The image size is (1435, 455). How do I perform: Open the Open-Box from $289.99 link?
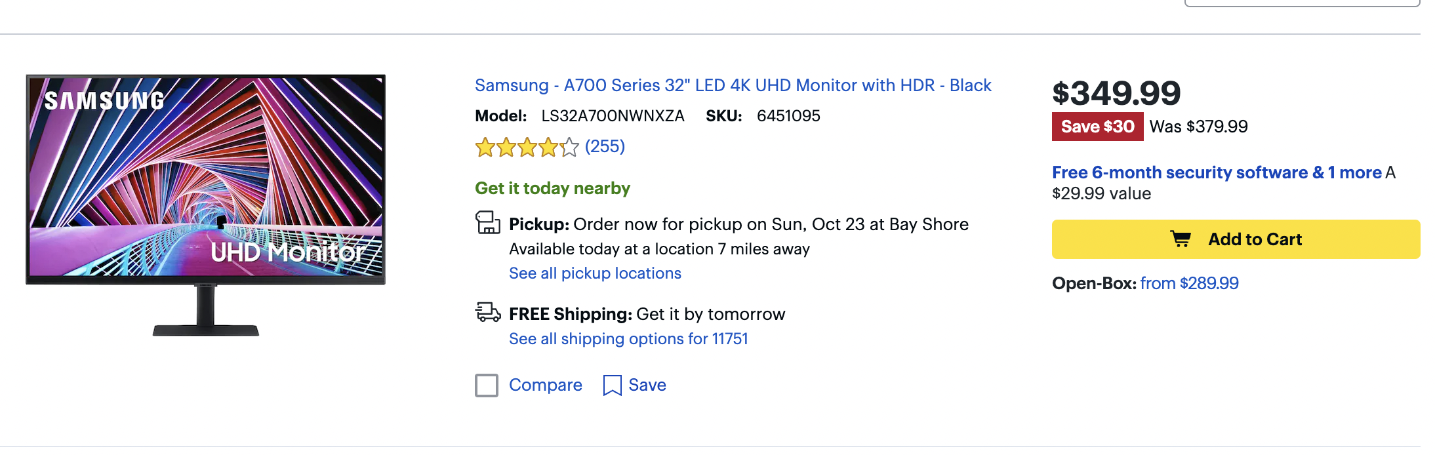[1189, 283]
